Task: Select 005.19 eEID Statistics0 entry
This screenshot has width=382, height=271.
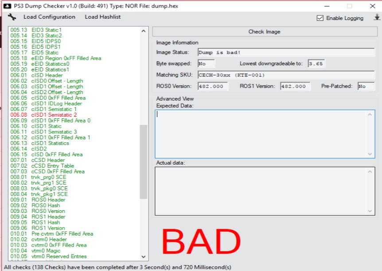Action: coord(40,64)
